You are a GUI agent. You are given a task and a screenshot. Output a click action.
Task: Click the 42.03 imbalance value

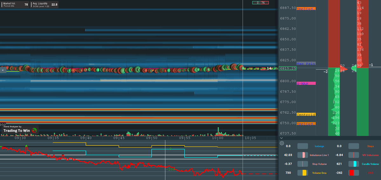(288, 155)
